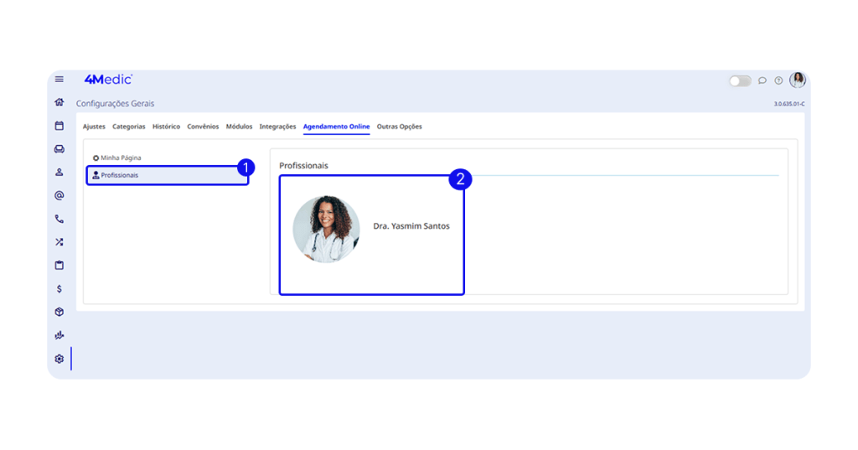Go to the home icon in the sidebar

(x=59, y=102)
